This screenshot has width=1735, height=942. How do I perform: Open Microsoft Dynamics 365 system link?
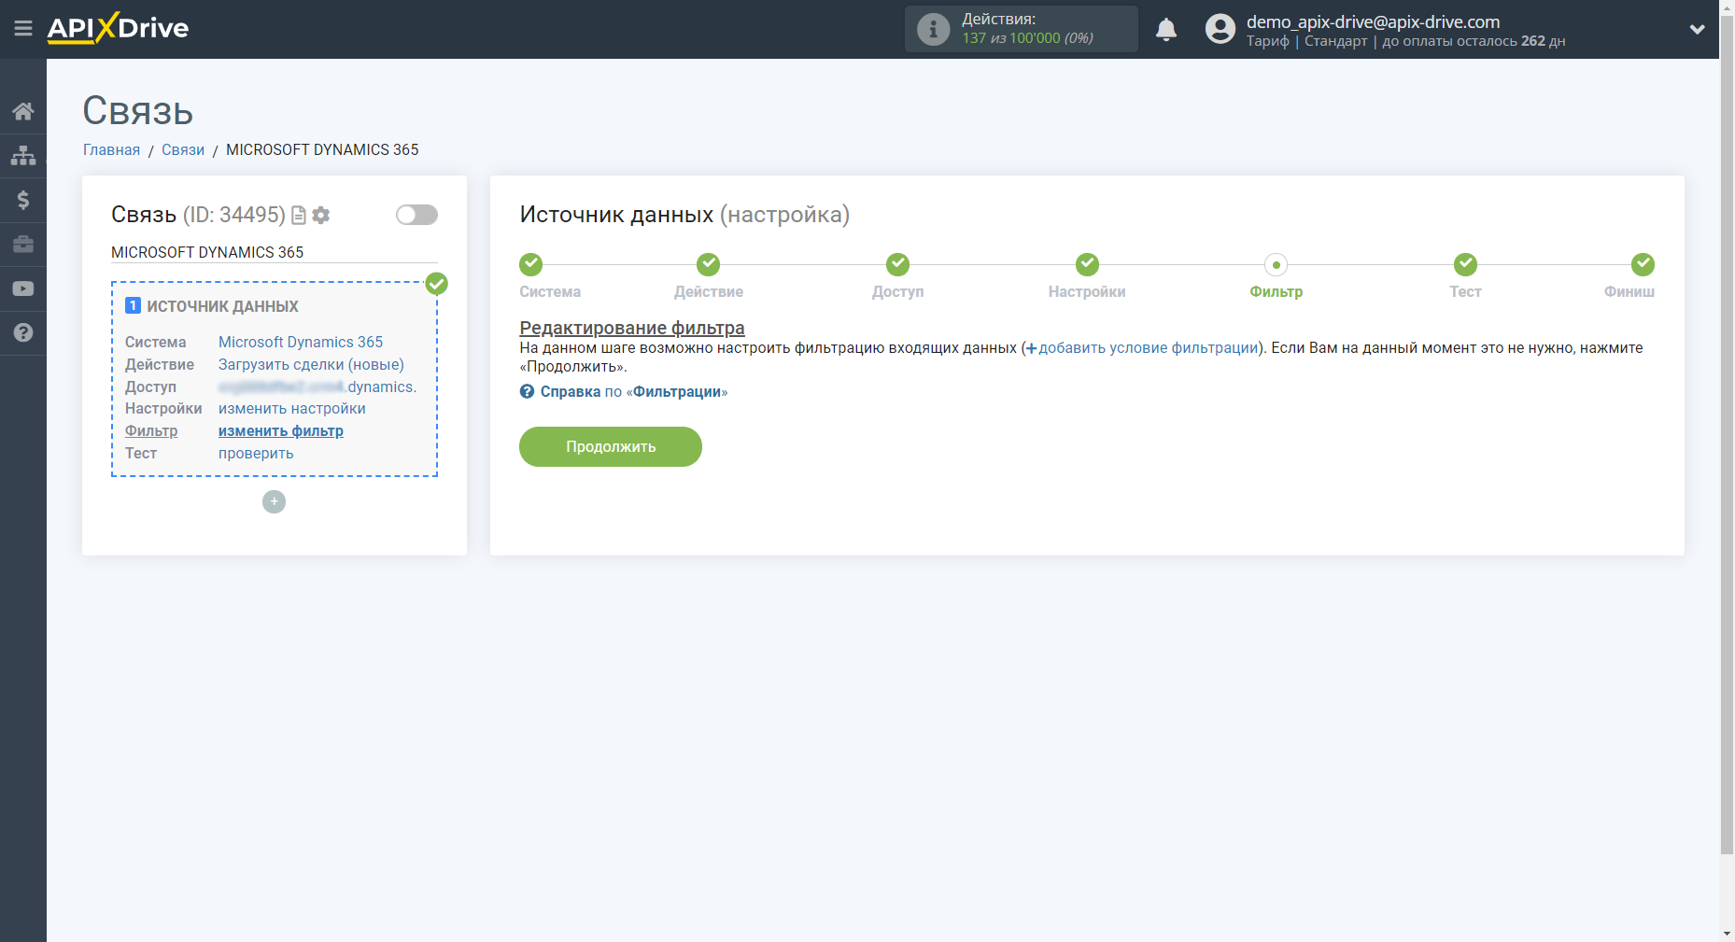(301, 343)
